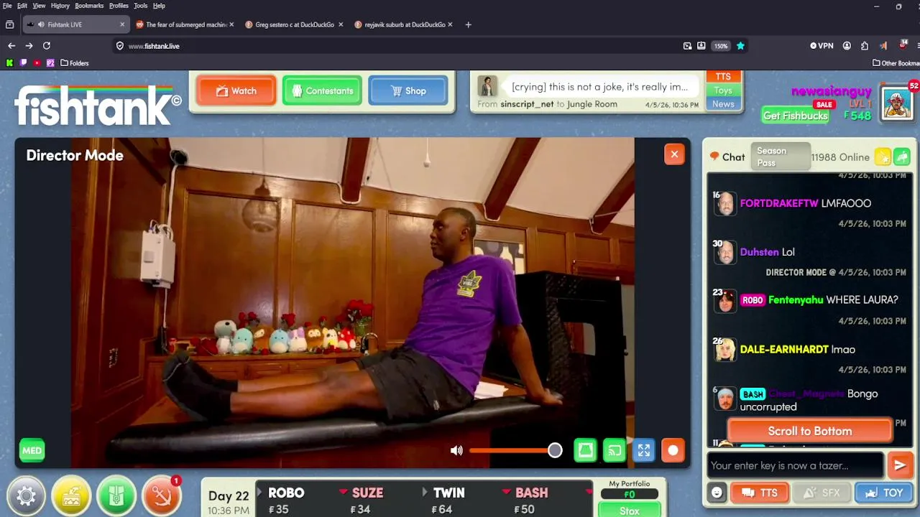The width and height of the screenshot is (920, 517).
Task: Click the address bar URL
Action: pyautogui.click(x=154, y=46)
